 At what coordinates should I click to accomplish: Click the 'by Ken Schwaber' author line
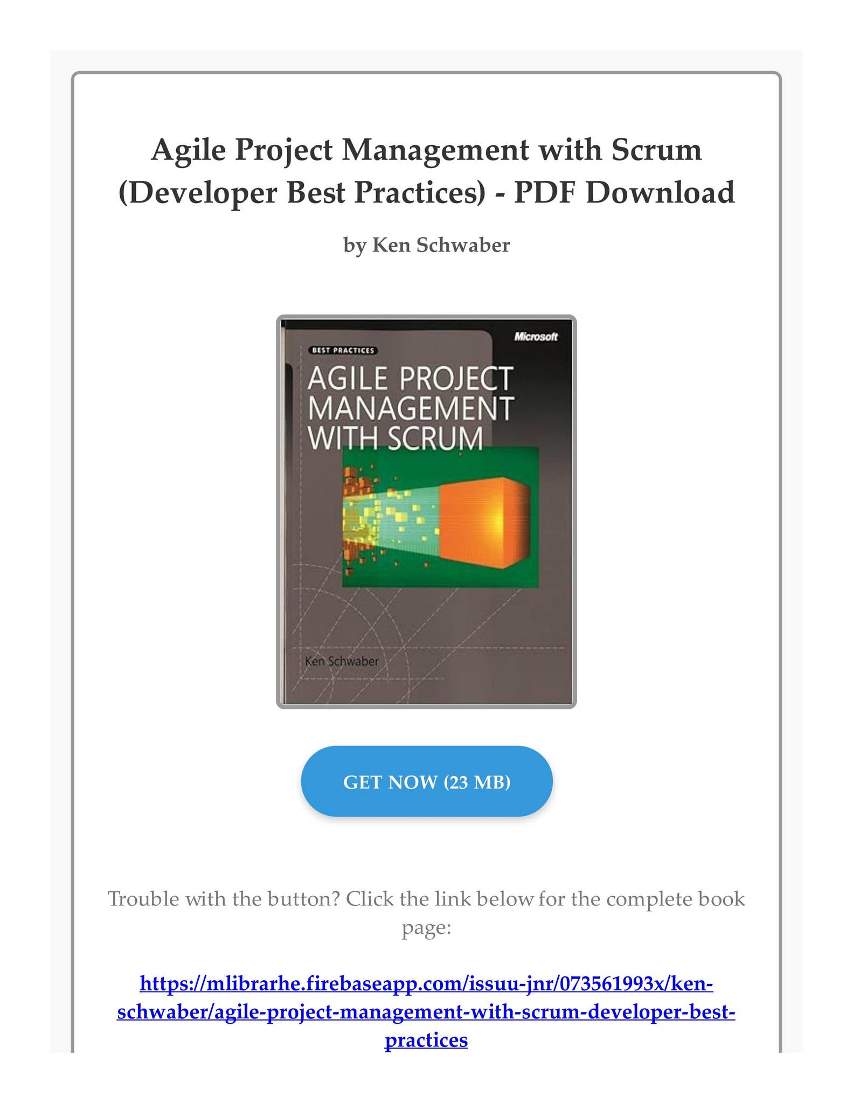(x=426, y=245)
